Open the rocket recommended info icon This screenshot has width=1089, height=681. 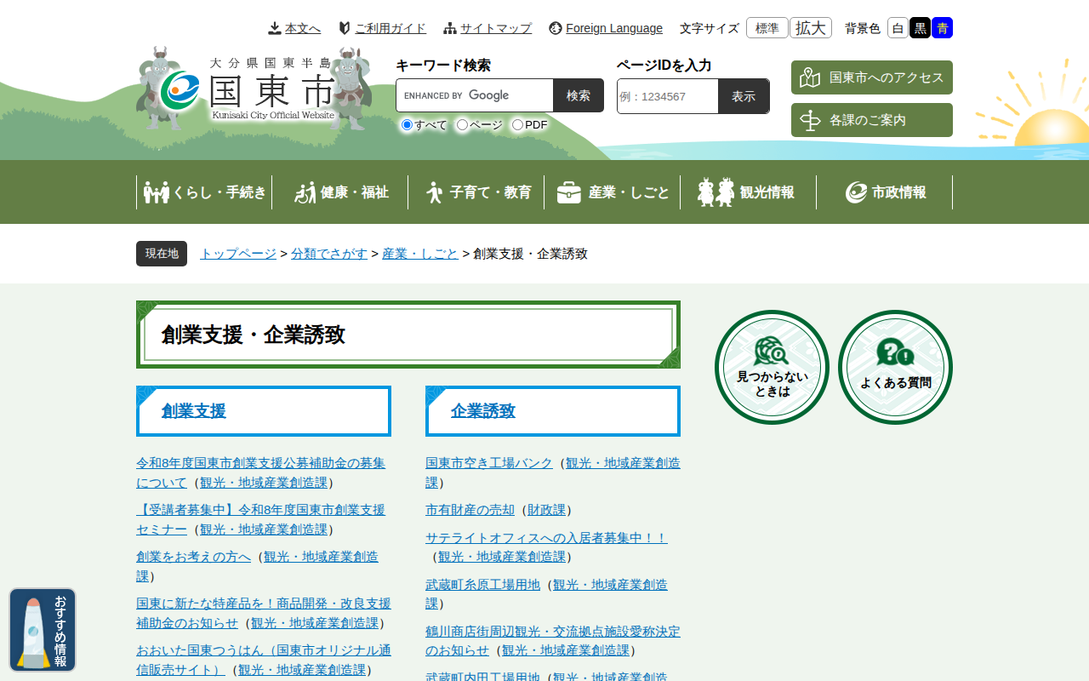(x=43, y=630)
